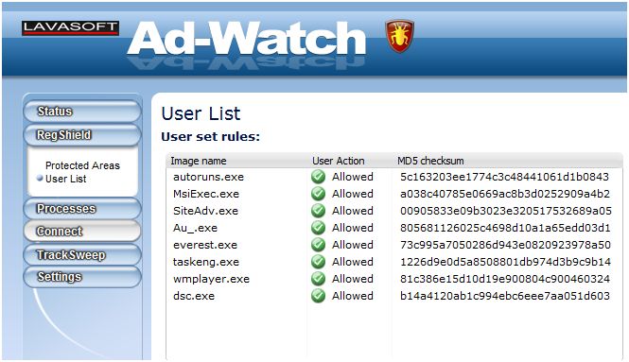Viewport: 629px width, 362px height.
Task: Click Allowed text in Au_.exe row
Action: (352, 228)
